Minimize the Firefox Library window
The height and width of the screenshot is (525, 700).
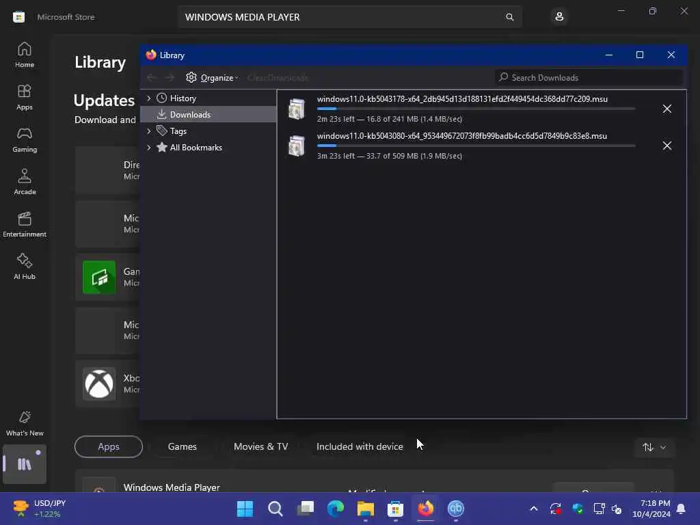tap(609, 55)
